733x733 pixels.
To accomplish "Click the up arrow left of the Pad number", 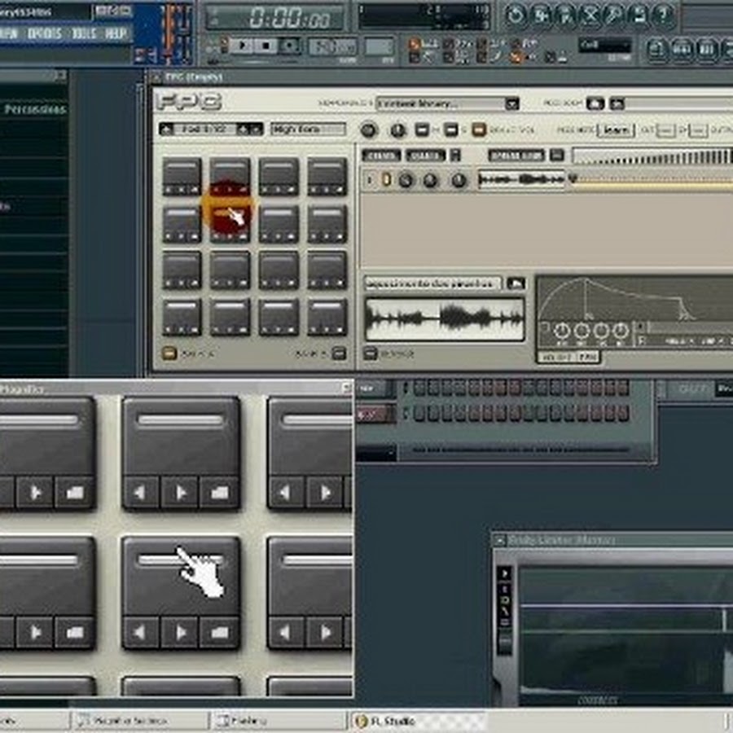I will 167,129.
